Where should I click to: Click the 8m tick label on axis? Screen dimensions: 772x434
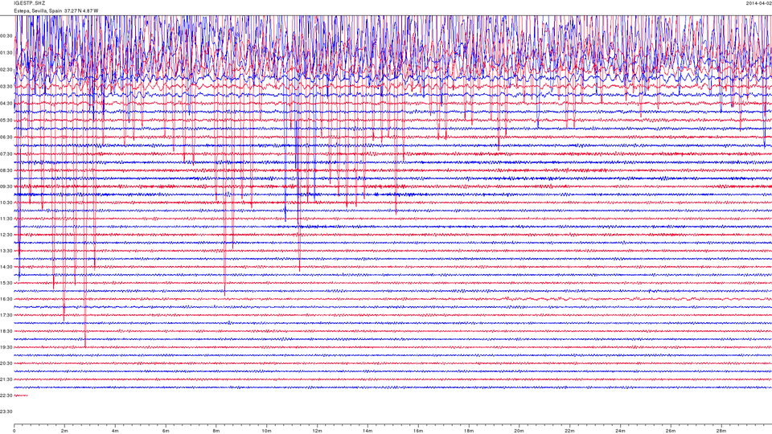(216, 431)
